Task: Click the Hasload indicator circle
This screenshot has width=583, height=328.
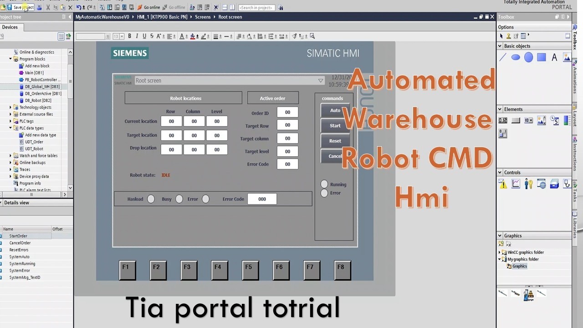Action: click(151, 199)
